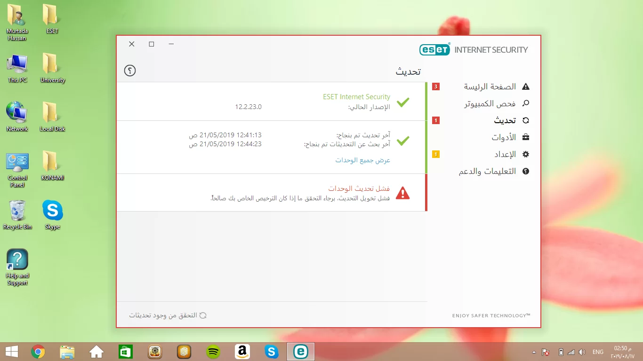643x361 pixels.
Task: Click the green ESET Internet Security product title
Action: (x=356, y=97)
